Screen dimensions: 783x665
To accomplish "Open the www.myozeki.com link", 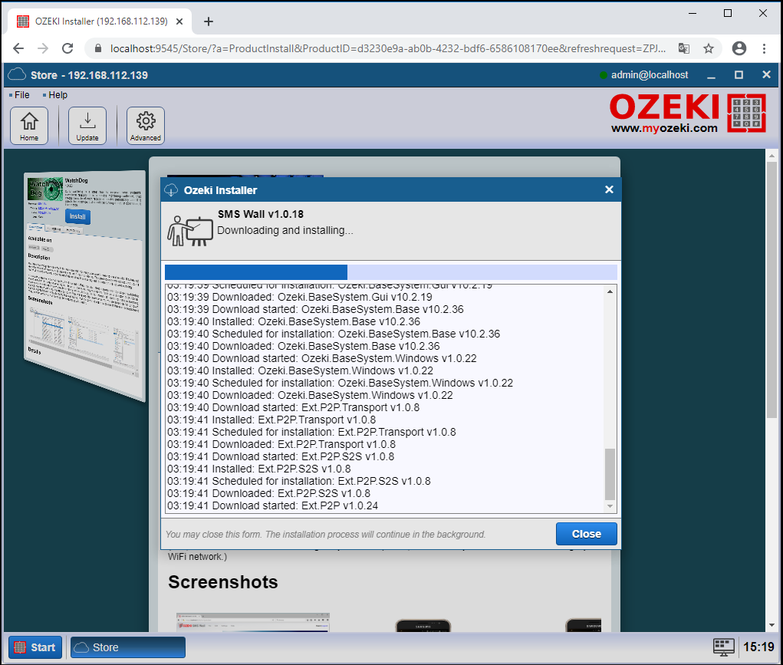I will [x=664, y=128].
